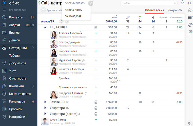Collapse the ФЦП-ОФД group
The width and height of the screenshot is (193, 126).
click(45, 27)
